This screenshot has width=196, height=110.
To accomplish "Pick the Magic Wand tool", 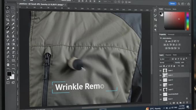I will pos(13,16).
